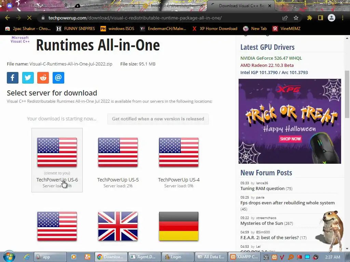Open AMD Radeon 22.10.3 Beta link

point(267,65)
